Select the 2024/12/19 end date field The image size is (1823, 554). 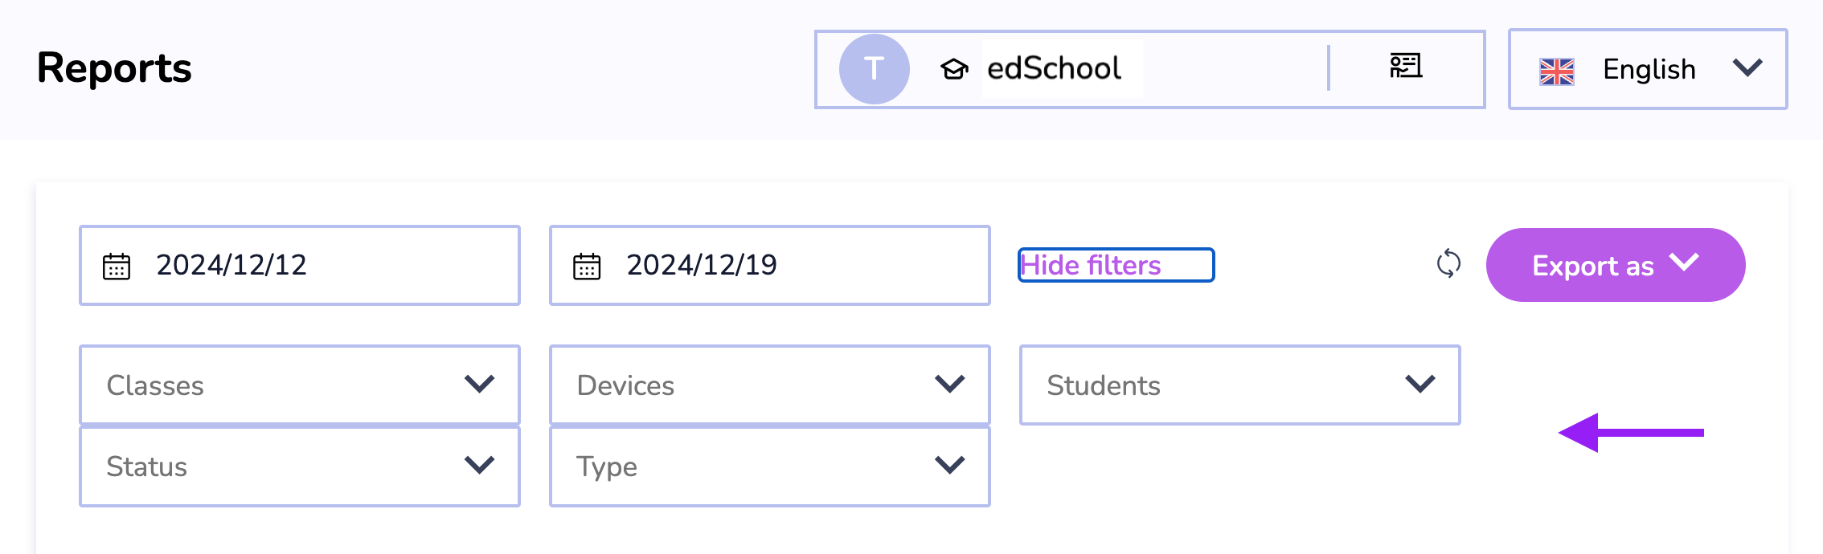coord(770,265)
